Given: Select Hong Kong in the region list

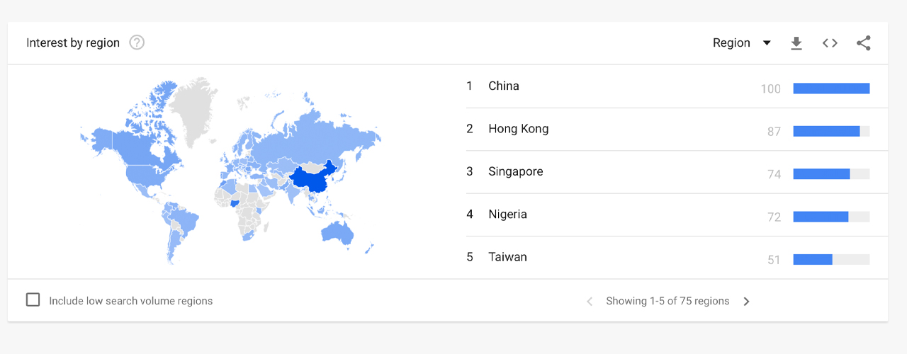Looking at the screenshot, I should click(x=518, y=129).
